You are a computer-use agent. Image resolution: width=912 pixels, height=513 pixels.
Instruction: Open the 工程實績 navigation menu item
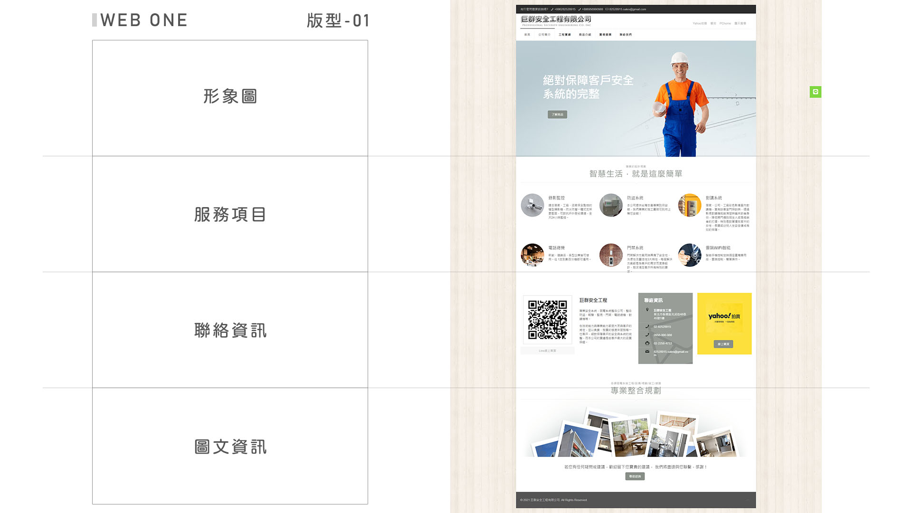(564, 35)
